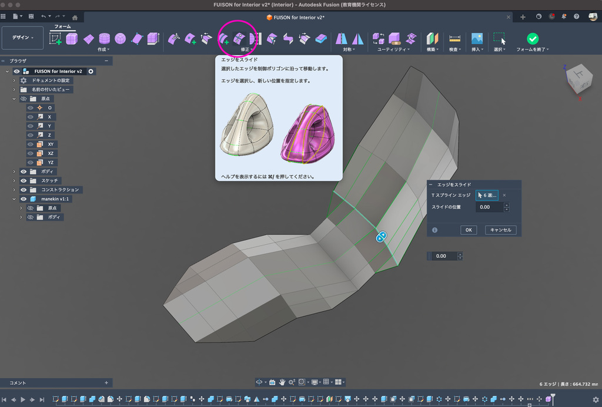602x407 pixels.
Task: Hide the スケッチ folder using eye icon
Action: click(x=24, y=180)
